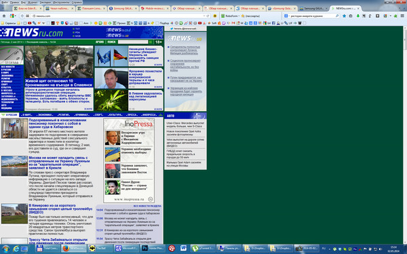Click the Firefox home icon

(x=4, y=16)
